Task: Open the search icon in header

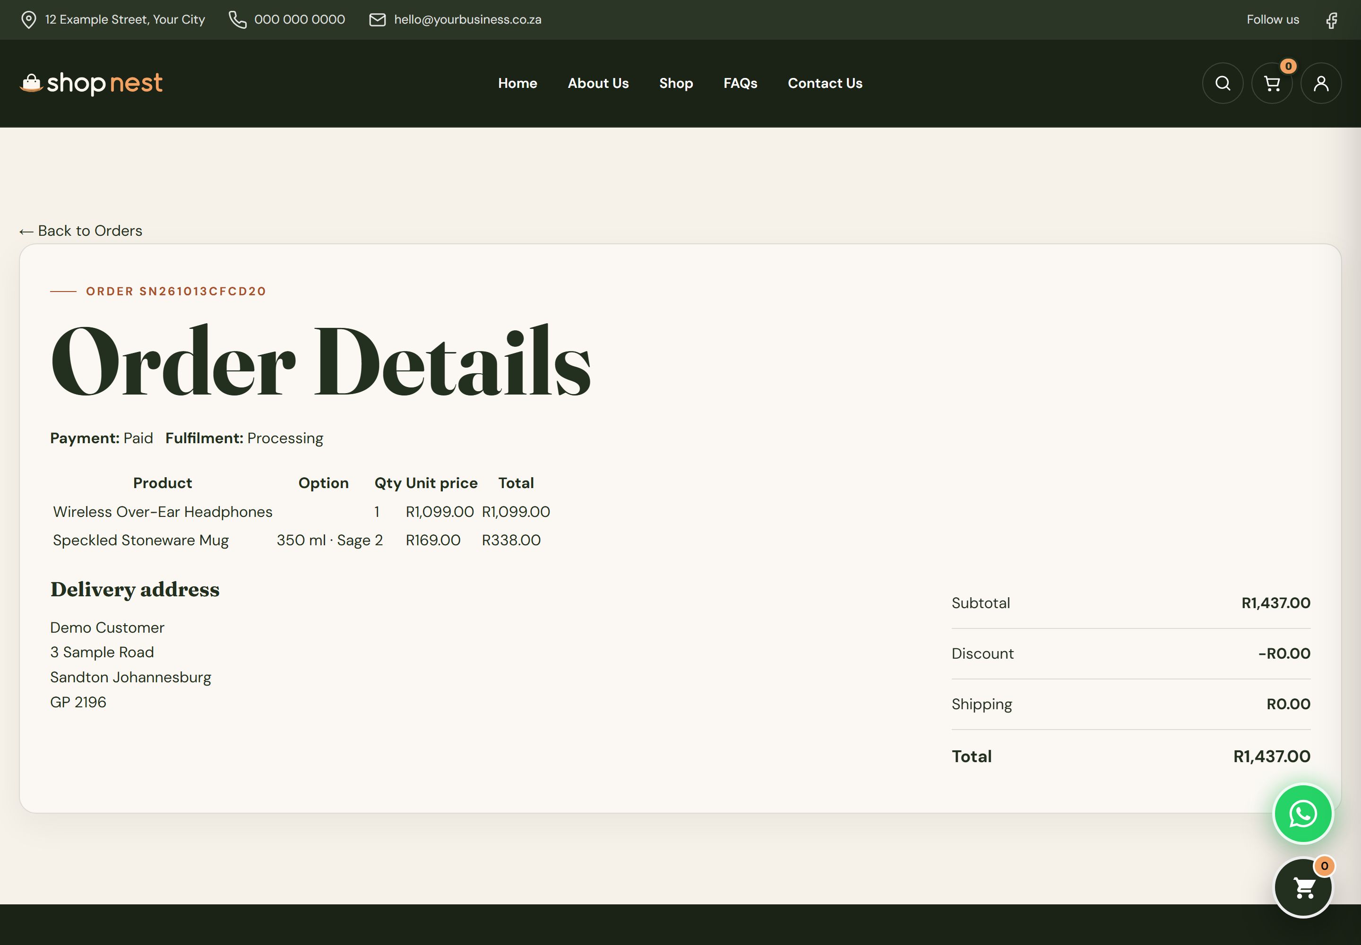Action: 1223,84
